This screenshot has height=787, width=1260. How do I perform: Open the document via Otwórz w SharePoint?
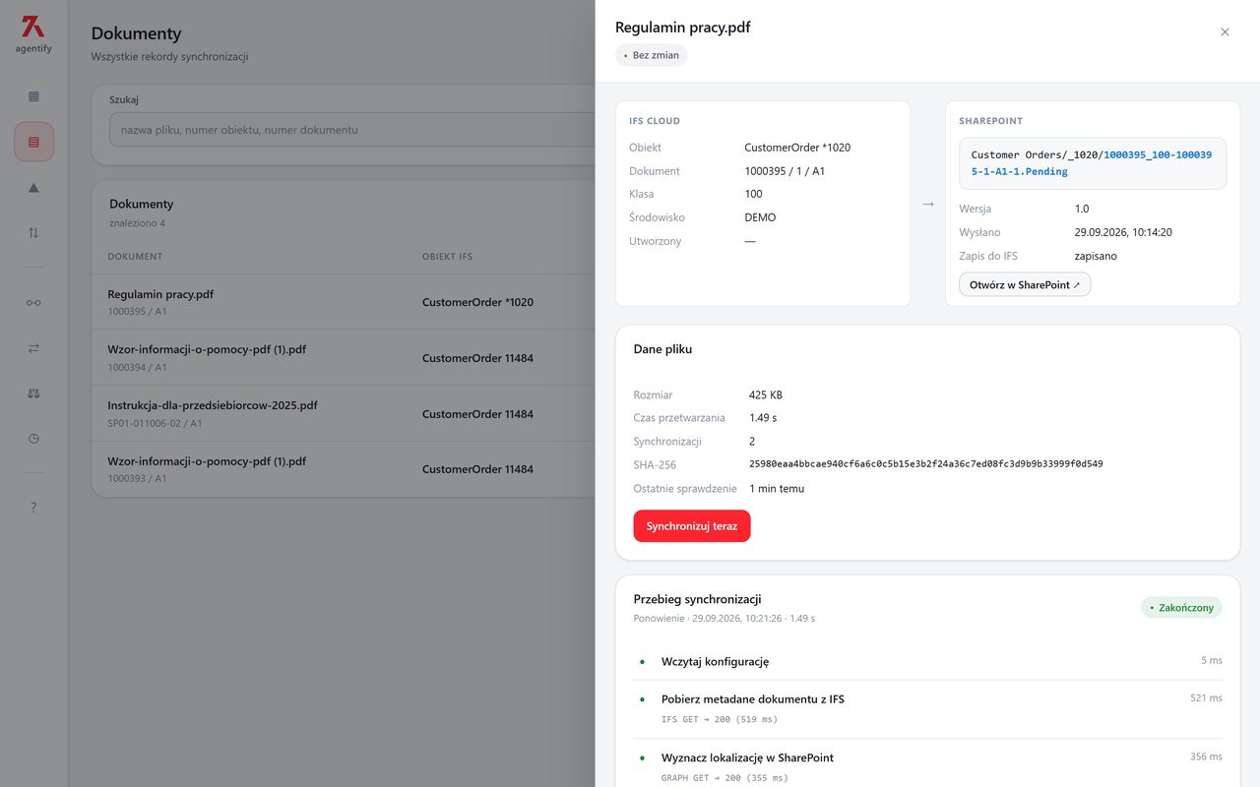[1025, 284]
